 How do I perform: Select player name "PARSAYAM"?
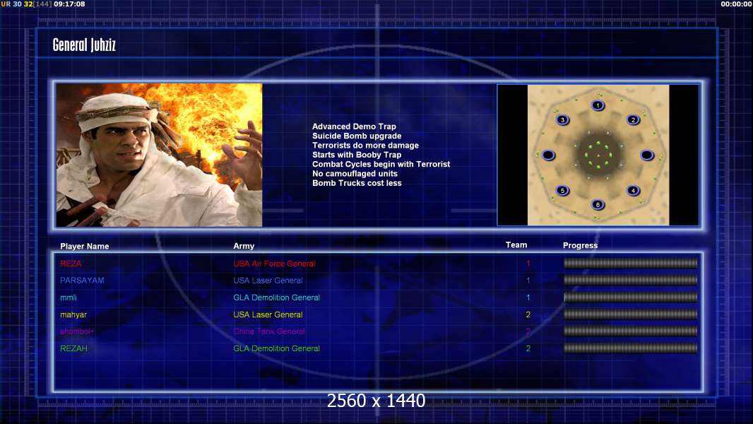[x=82, y=281]
